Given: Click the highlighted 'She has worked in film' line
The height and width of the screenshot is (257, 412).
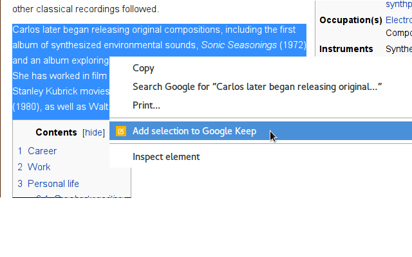Looking at the screenshot, I should pos(60,76).
